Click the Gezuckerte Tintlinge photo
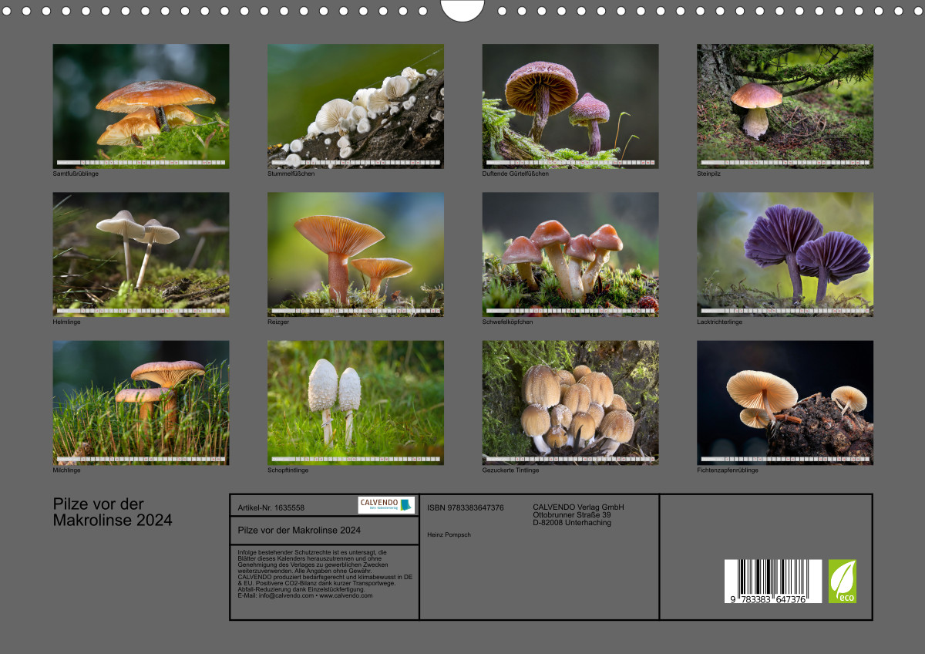This screenshot has height=654, width=925. pyautogui.click(x=570, y=403)
